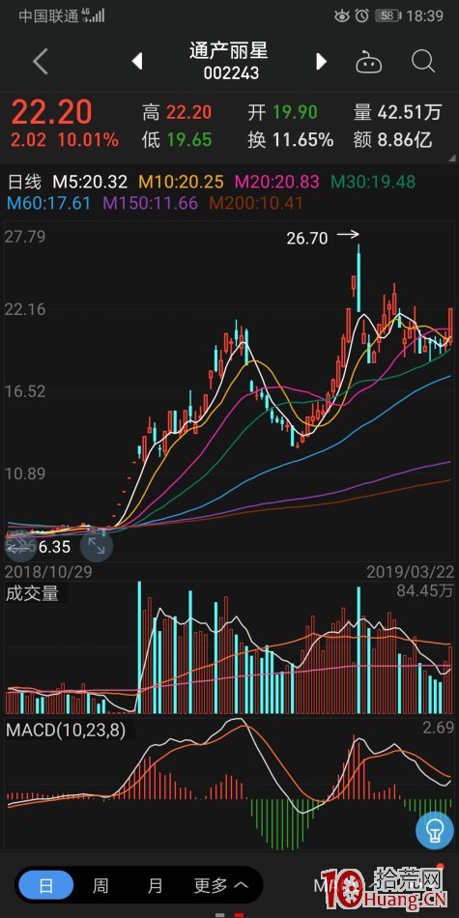The height and width of the screenshot is (918, 459).
Task: Tap the alarm clock status icon
Action: tap(361, 15)
